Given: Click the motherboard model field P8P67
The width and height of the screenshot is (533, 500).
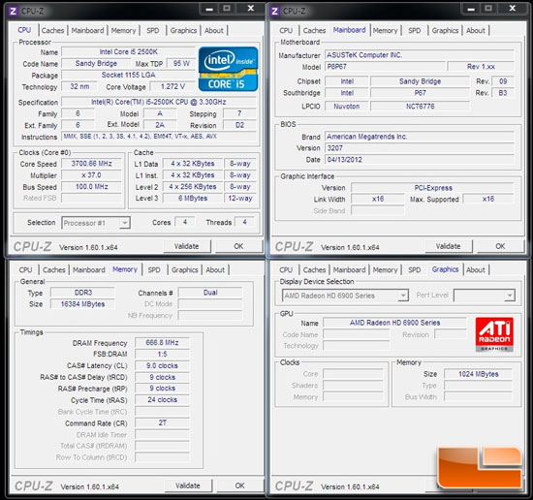Looking at the screenshot, I should click(385, 67).
